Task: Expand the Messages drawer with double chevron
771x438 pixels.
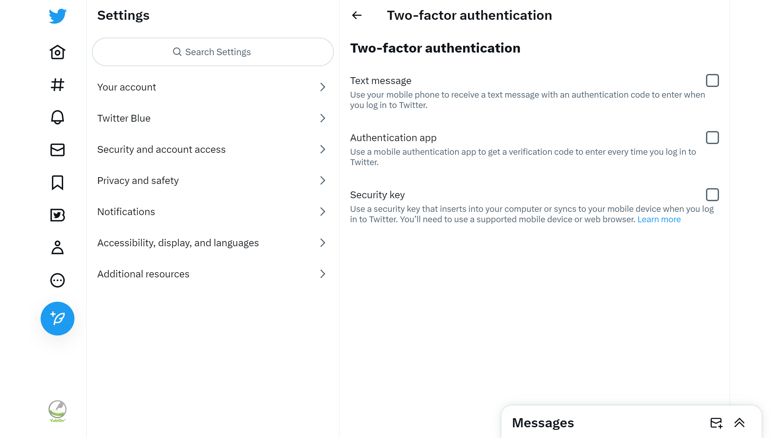Action: pyautogui.click(x=739, y=423)
